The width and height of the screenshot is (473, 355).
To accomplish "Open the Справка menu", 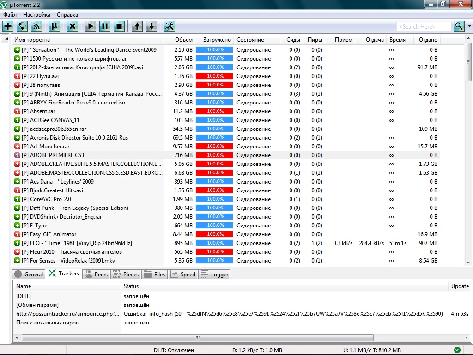I will (x=67, y=15).
